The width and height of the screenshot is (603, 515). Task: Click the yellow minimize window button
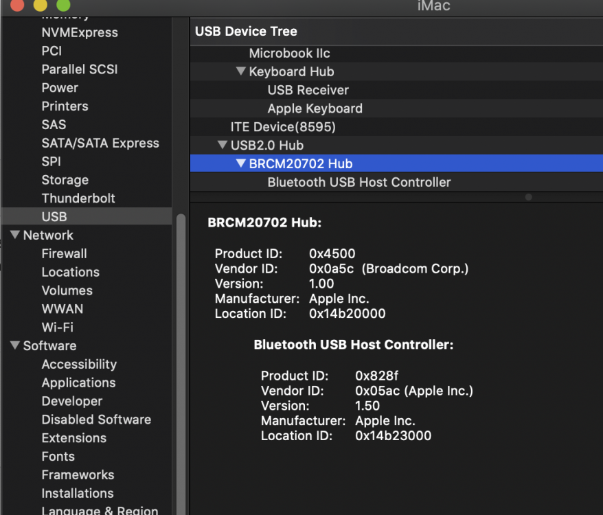(41, 5)
